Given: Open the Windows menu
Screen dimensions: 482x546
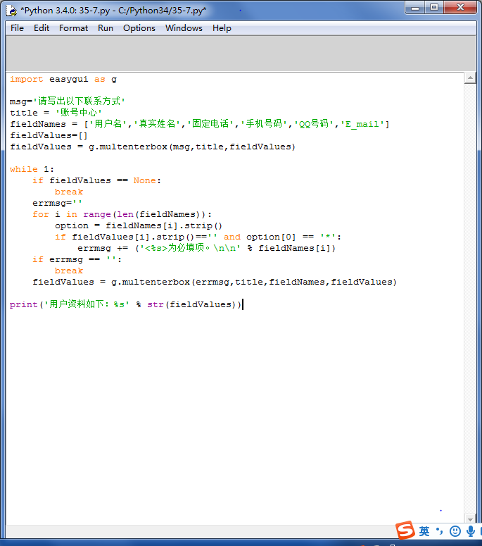Looking at the screenshot, I should click(184, 28).
